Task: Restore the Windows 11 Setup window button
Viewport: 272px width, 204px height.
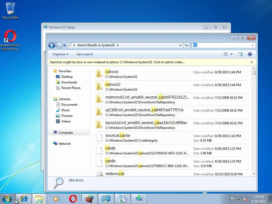Action: 215,27
